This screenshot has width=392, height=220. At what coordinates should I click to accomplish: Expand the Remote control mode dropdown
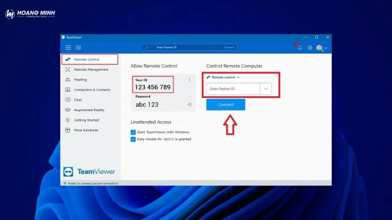click(223, 77)
